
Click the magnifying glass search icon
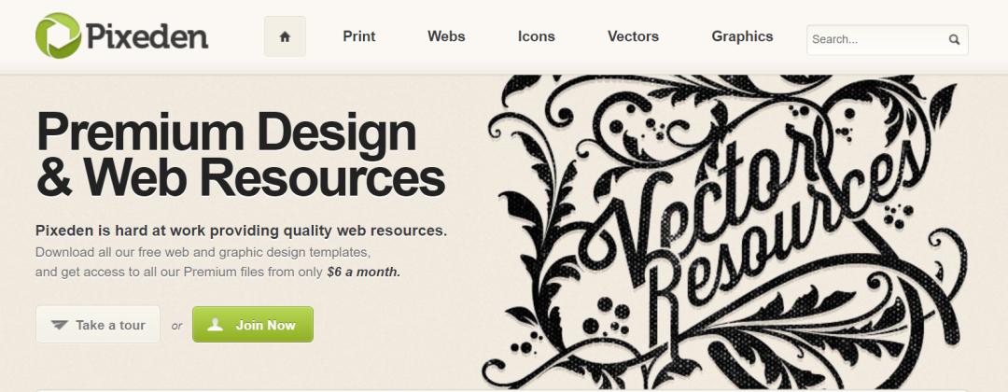point(954,39)
